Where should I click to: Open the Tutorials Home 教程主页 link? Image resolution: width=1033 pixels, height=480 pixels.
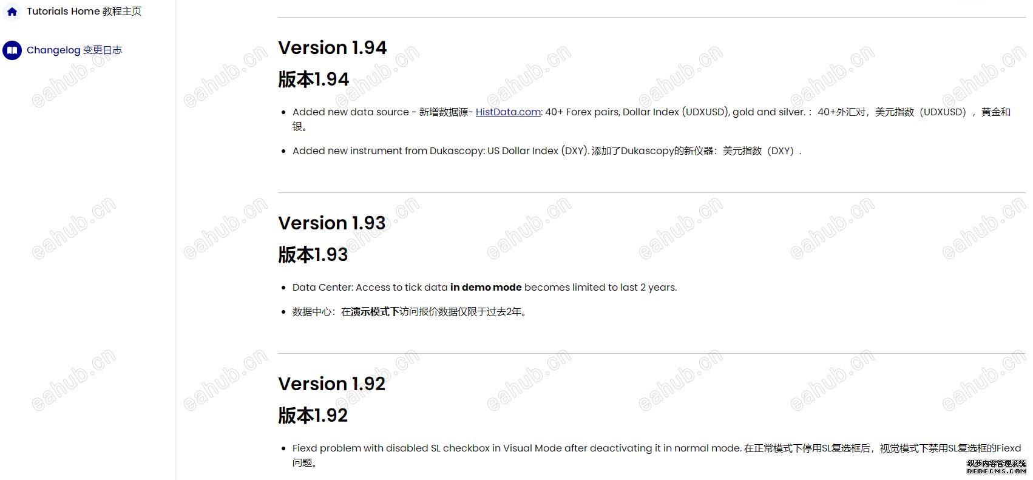coord(84,12)
